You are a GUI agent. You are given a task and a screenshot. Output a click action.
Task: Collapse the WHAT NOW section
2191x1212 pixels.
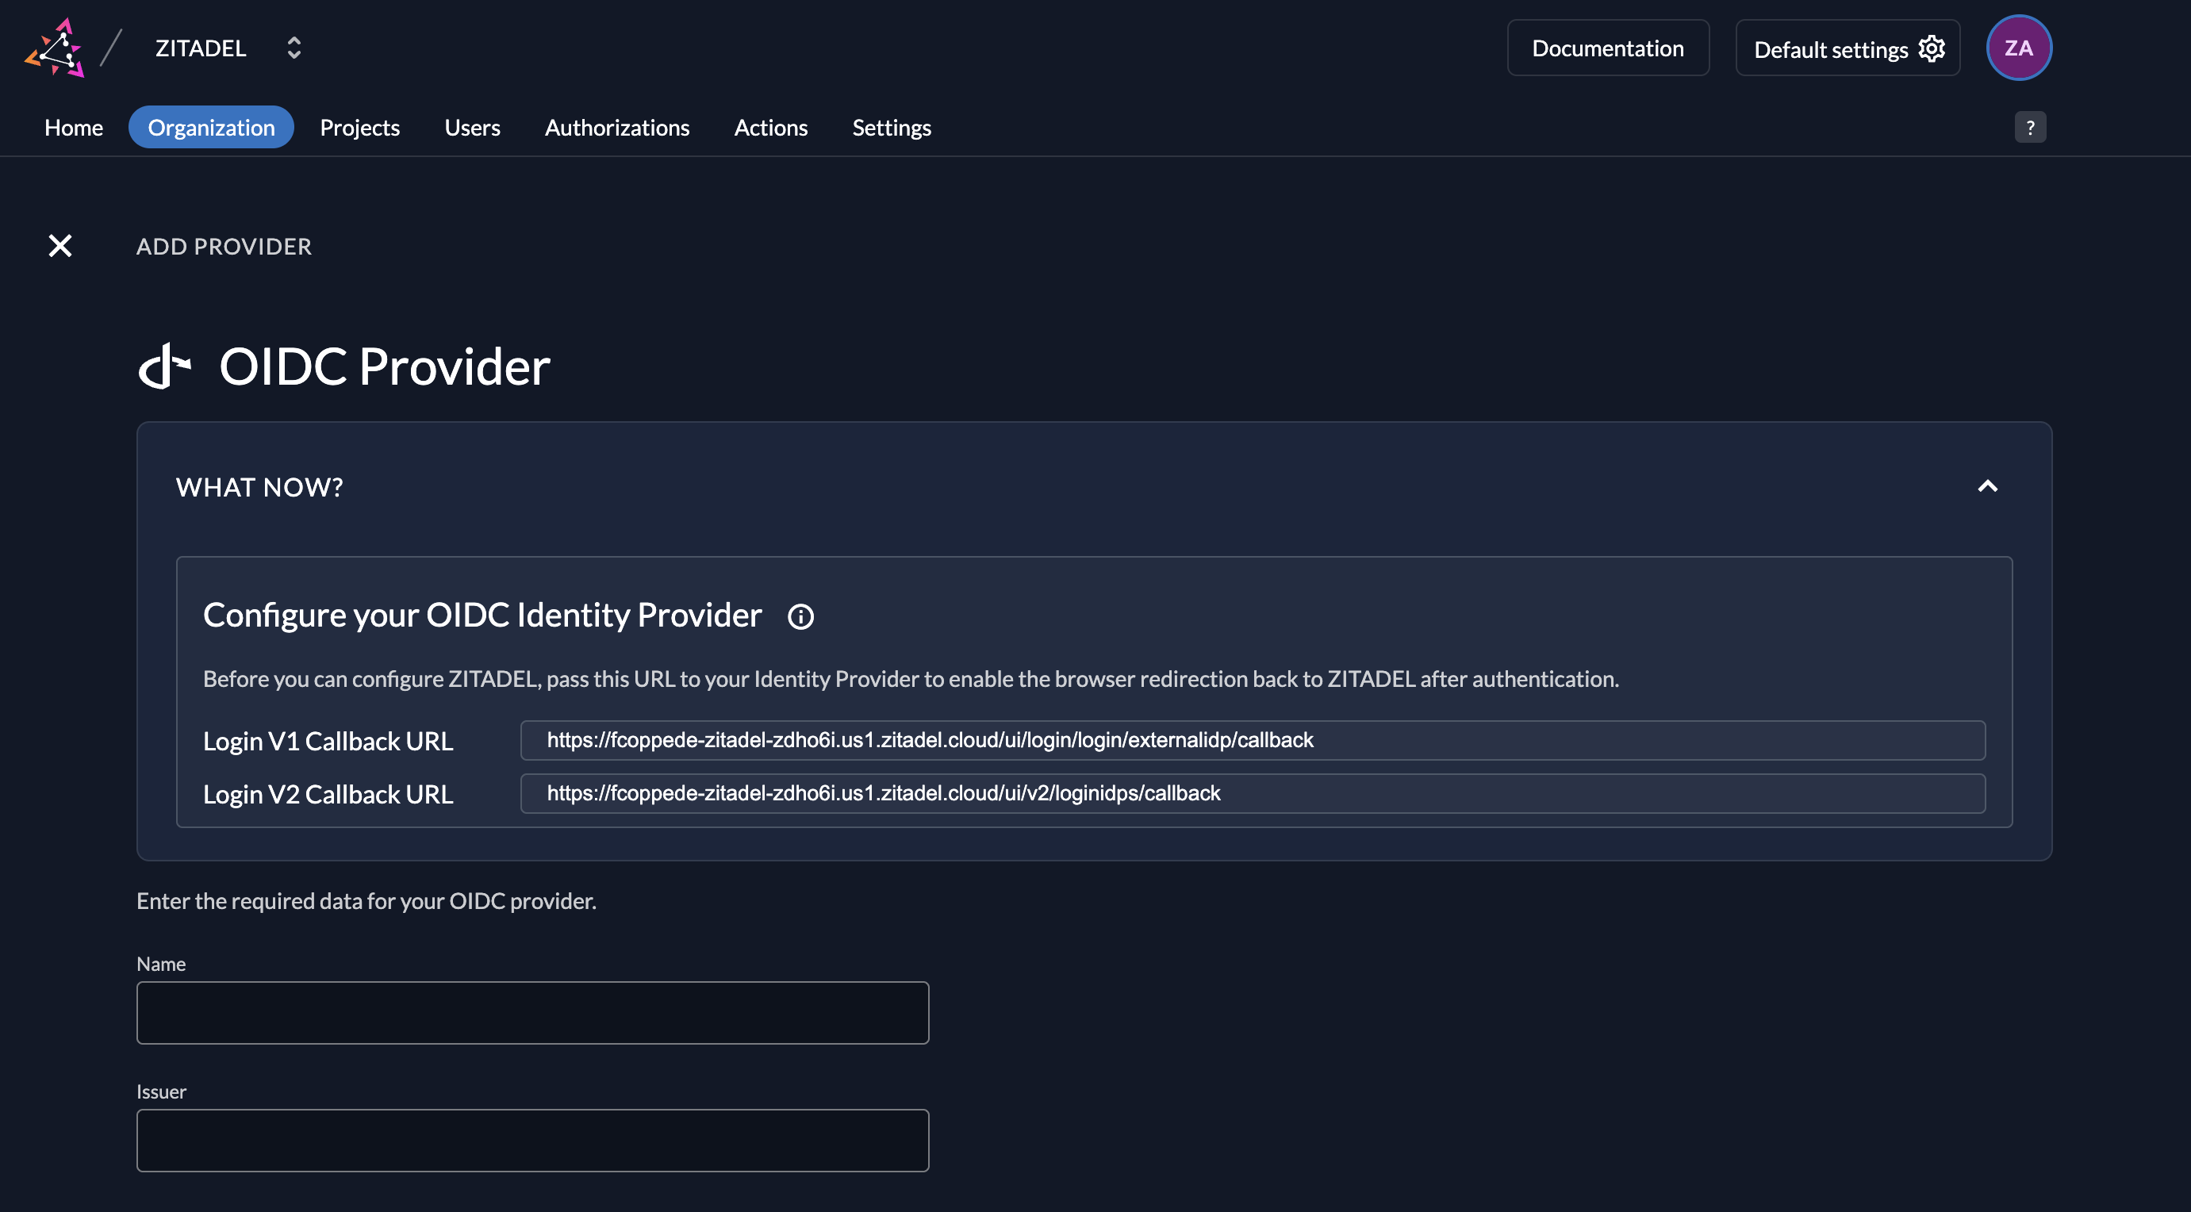click(x=1988, y=485)
